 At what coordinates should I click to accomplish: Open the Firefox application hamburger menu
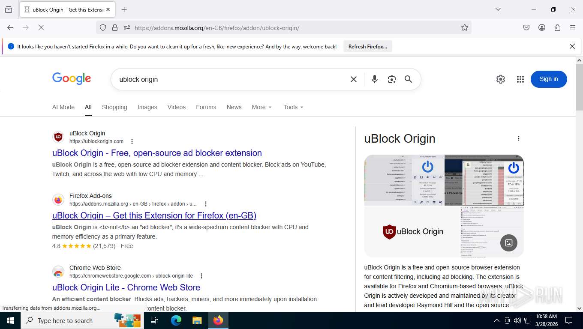(573, 27)
